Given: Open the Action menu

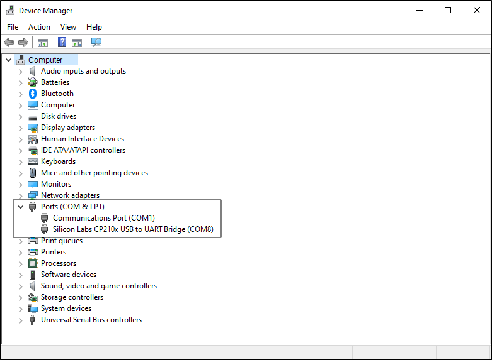Looking at the screenshot, I should point(39,27).
